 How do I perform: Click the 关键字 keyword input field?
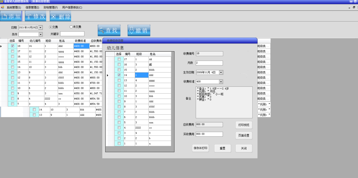point(72,34)
